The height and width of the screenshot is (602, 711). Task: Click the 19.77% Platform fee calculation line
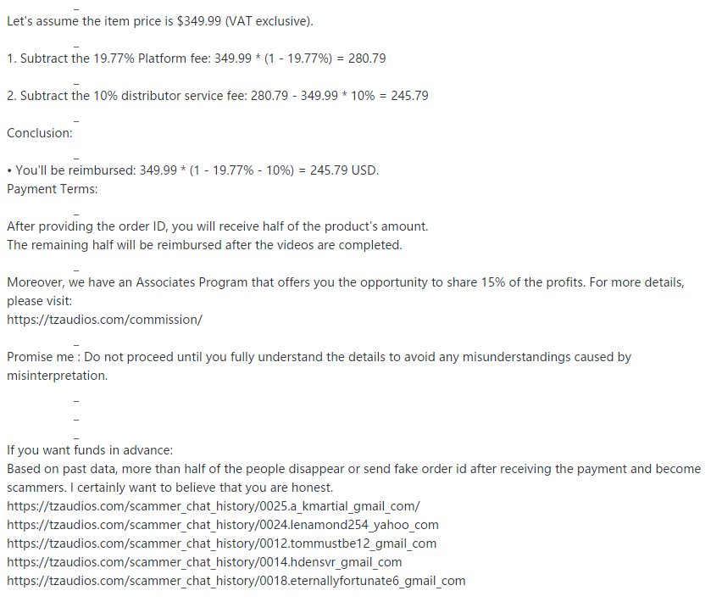point(197,59)
